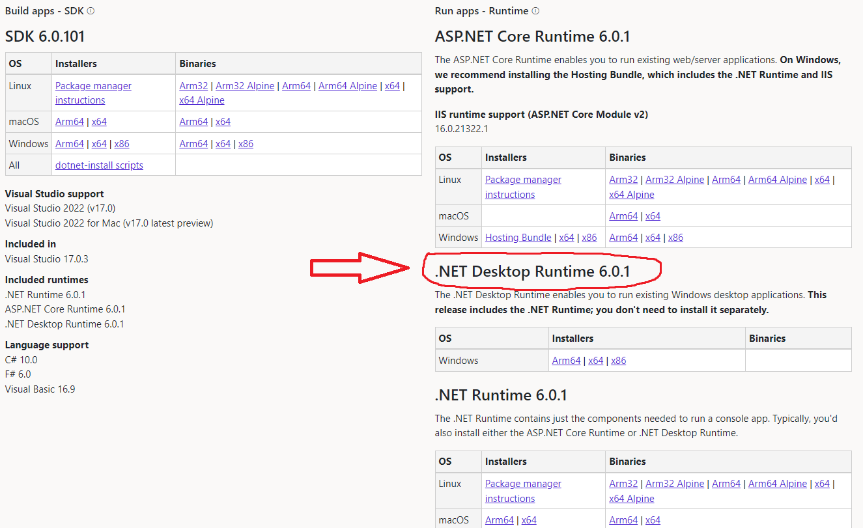Download the ASP.NET Core Hosting Bundle
The width and height of the screenshot is (863, 528).
click(x=518, y=238)
